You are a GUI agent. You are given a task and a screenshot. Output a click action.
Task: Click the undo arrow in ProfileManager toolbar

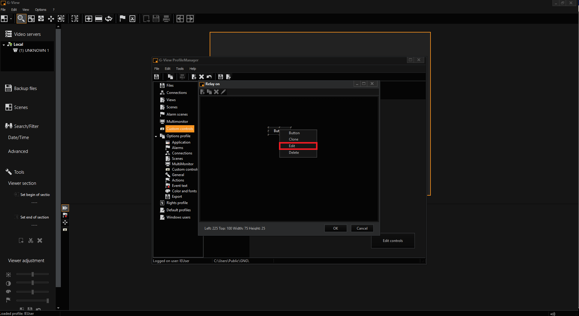click(209, 77)
